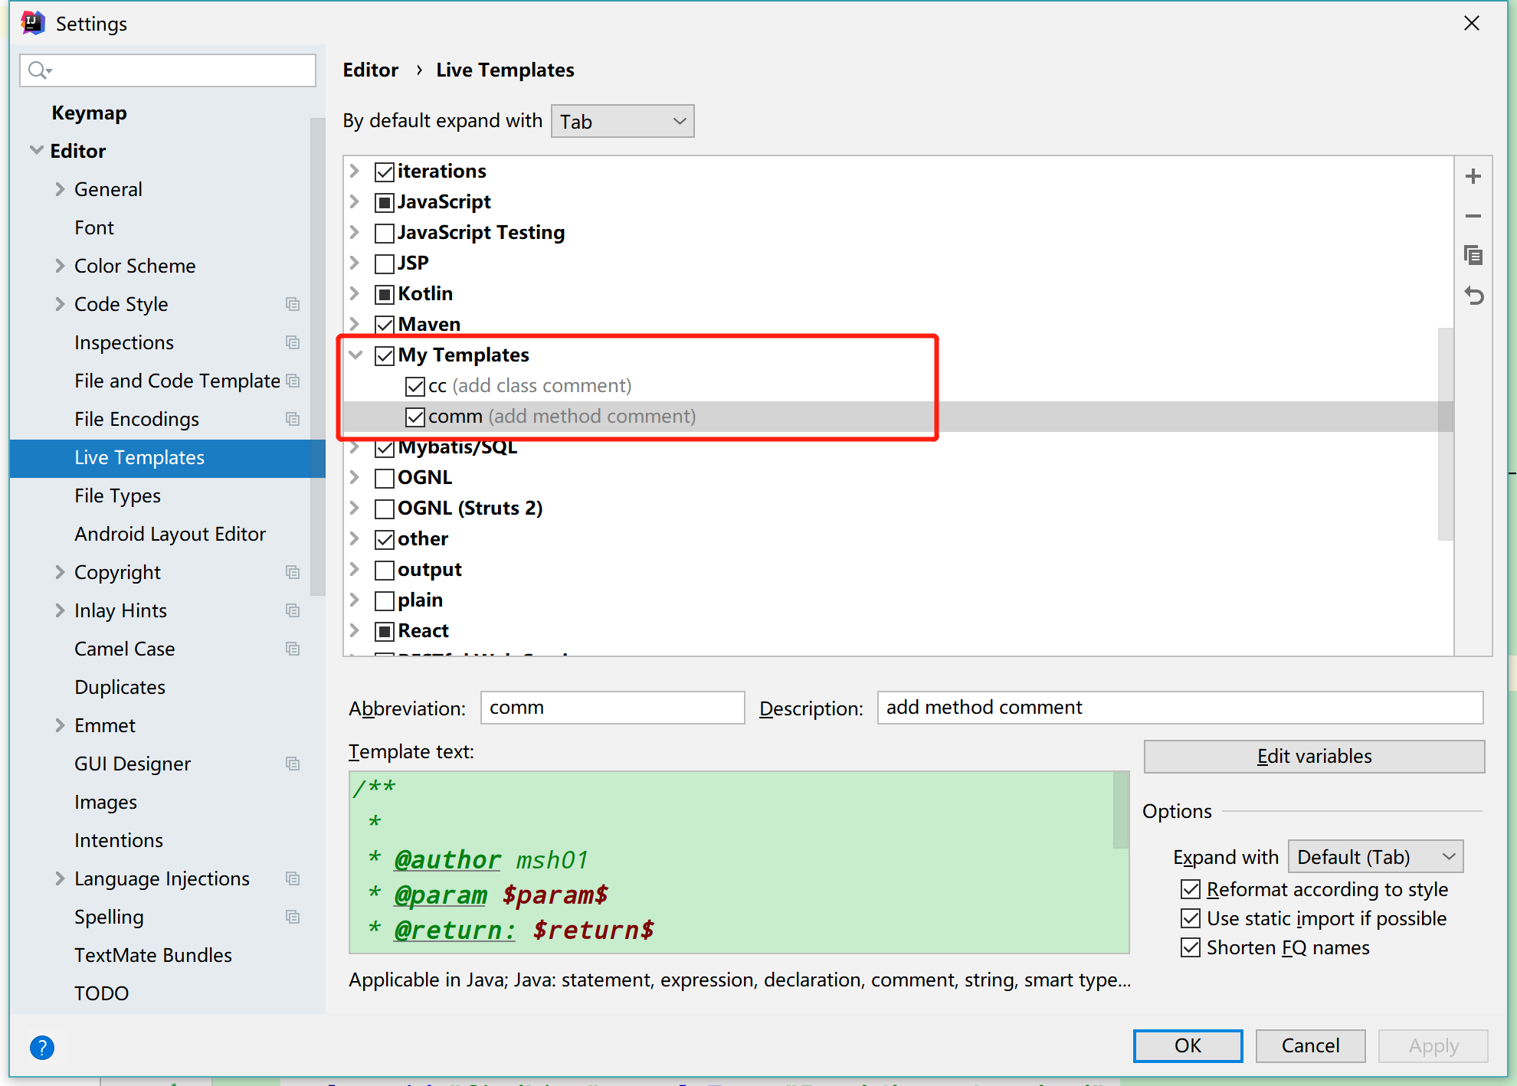Click the Remove template minus icon
This screenshot has height=1086, width=1517.
click(1473, 217)
